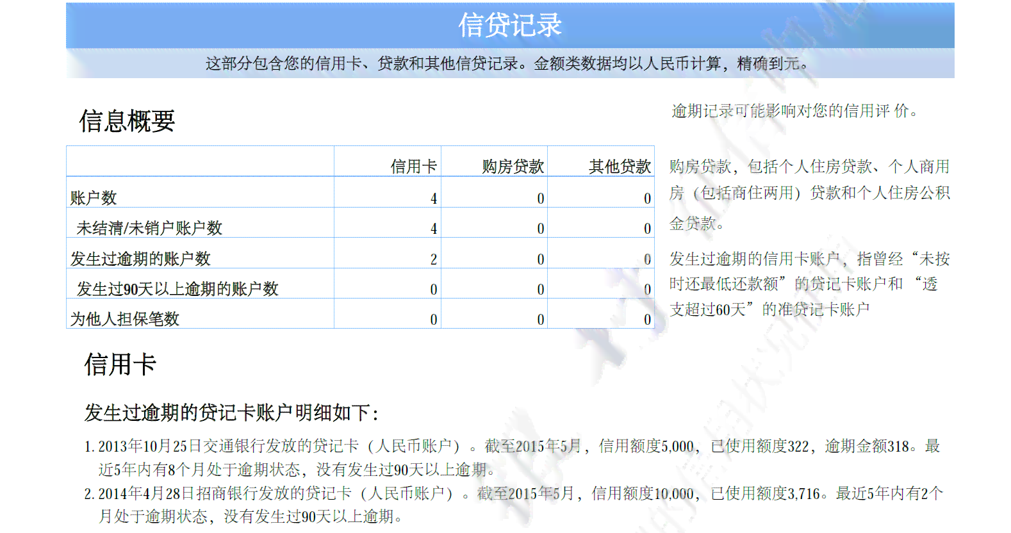
Task: Click 其他贷款 value 0 in 未结清/未销户账户数 row
Action: click(647, 229)
